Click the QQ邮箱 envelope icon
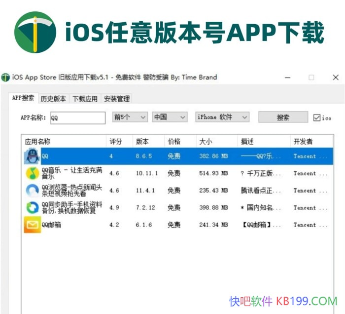The image size is (345, 314). (x=32, y=225)
